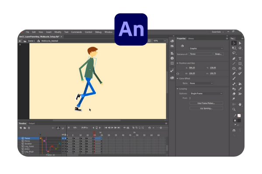Screen dimensions: 262x174
Task: Click the Instance name field containing Torso
Action: (201, 54)
